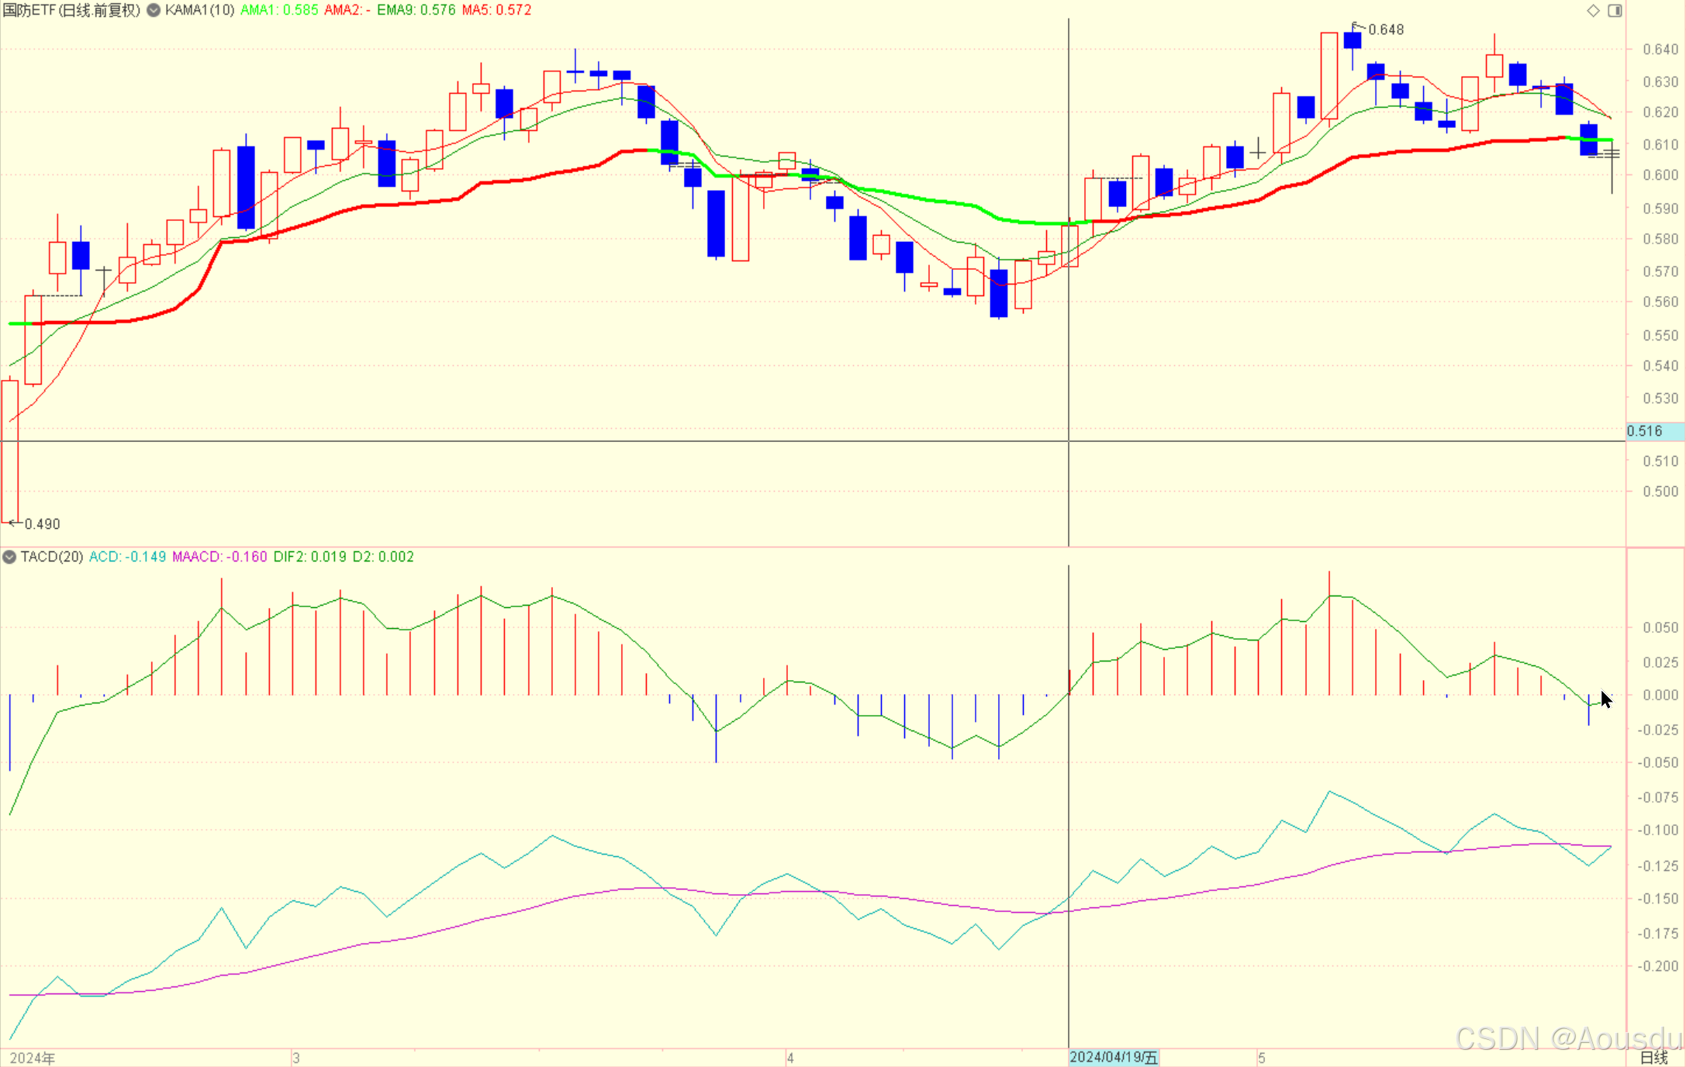
Task: Click the 2024/04/19 date marker
Action: click(1113, 1058)
